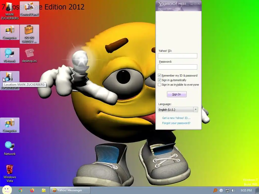Select the GO GO GADGET briefcase icon
The height and width of the screenshot is (194, 259).
pyautogui.click(x=29, y=34)
